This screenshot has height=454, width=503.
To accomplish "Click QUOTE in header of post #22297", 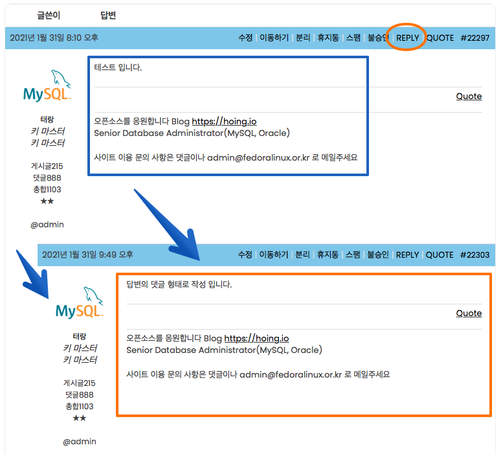I will tap(440, 38).
